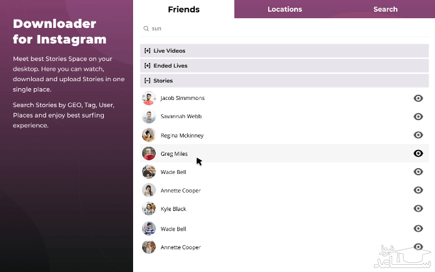The width and height of the screenshot is (435, 272).
Task: Click the magnifier icon in search field
Action: (145, 29)
